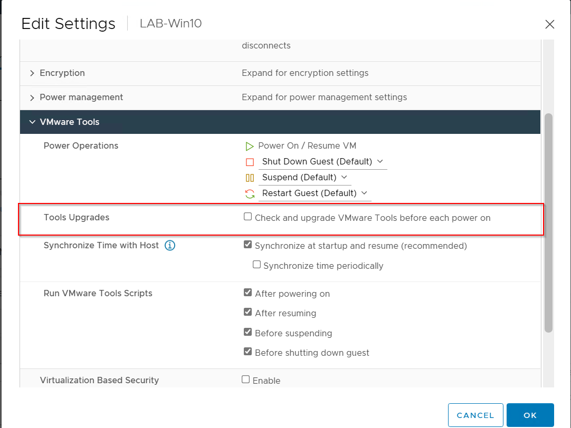
Task: Enable checking VMware Tools upgrades before power on
Action: pyautogui.click(x=248, y=217)
